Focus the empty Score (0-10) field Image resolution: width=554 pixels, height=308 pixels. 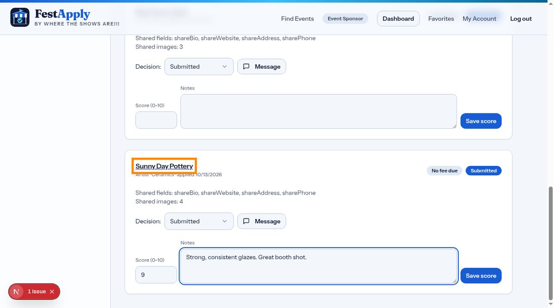pos(156,120)
